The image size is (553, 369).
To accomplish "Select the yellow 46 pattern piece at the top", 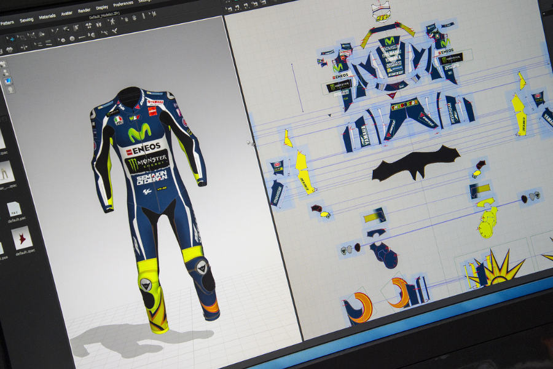I will pyautogui.click(x=382, y=17).
